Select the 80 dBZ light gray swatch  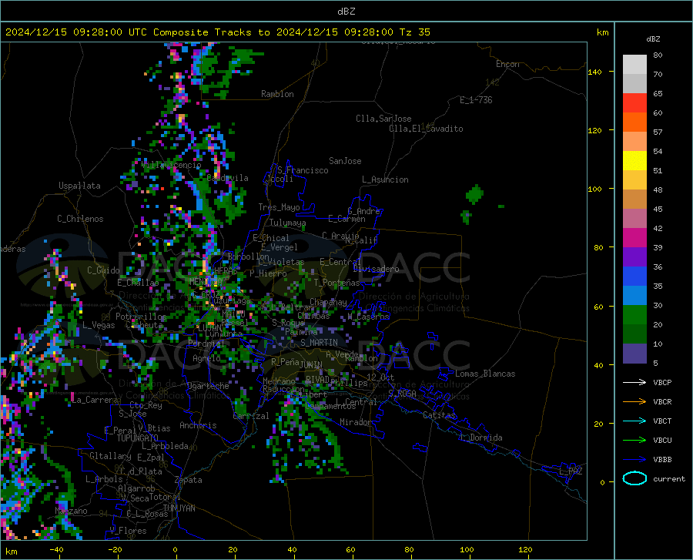(x=634, y=65)
